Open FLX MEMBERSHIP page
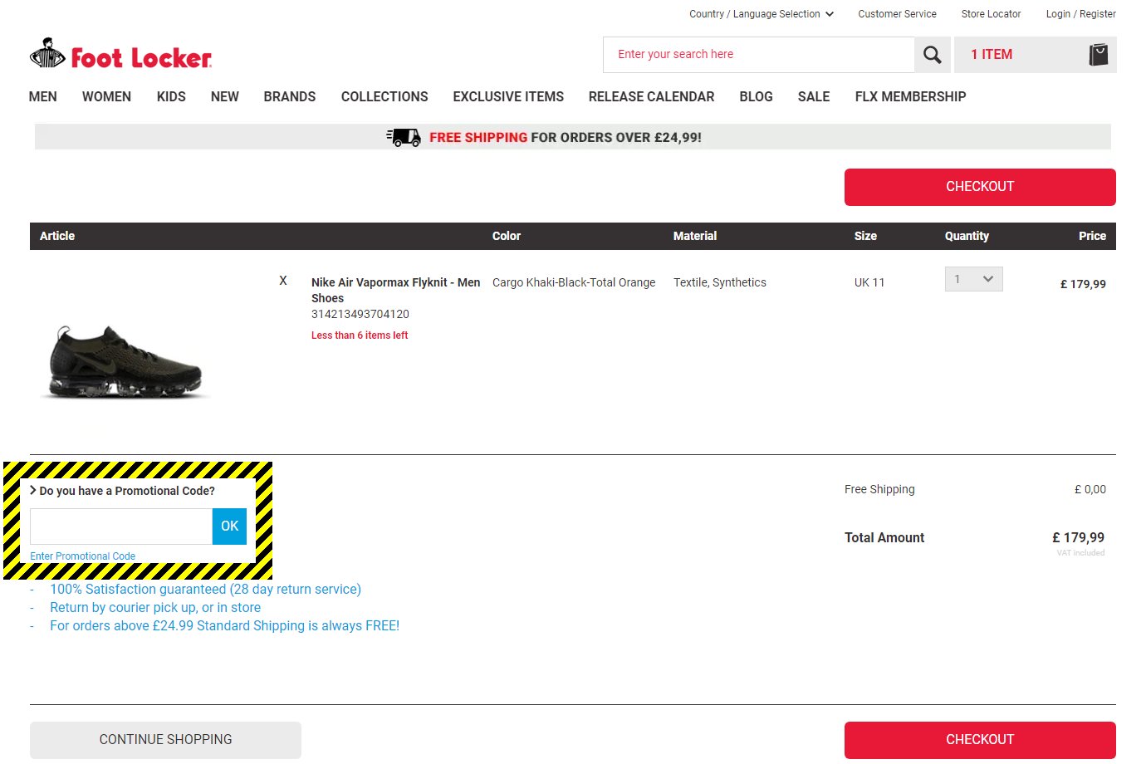 [910, 96]
